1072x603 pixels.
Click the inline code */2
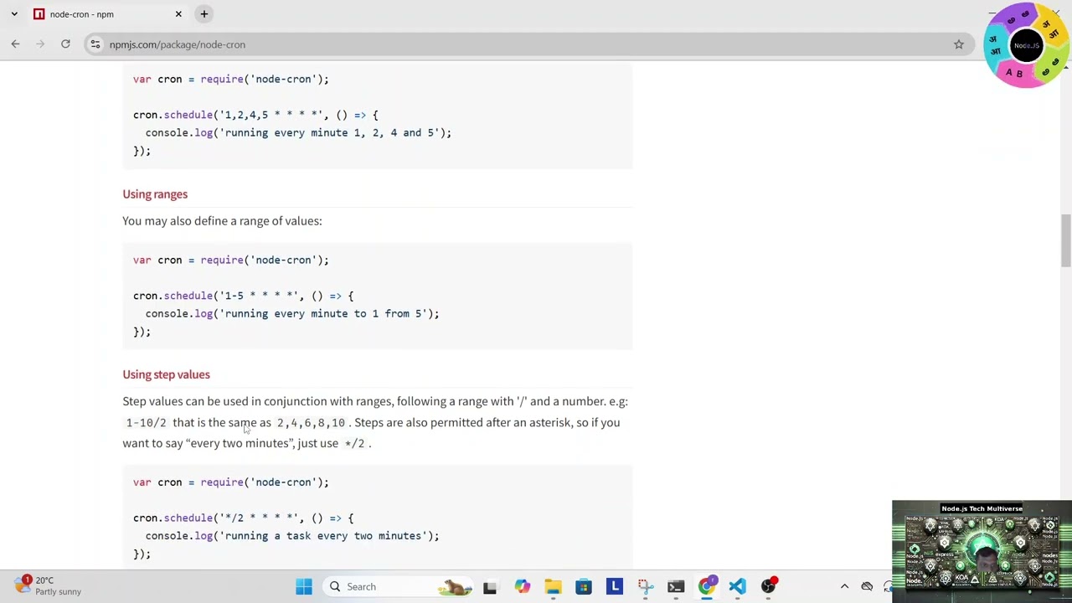tap(354, 444)
